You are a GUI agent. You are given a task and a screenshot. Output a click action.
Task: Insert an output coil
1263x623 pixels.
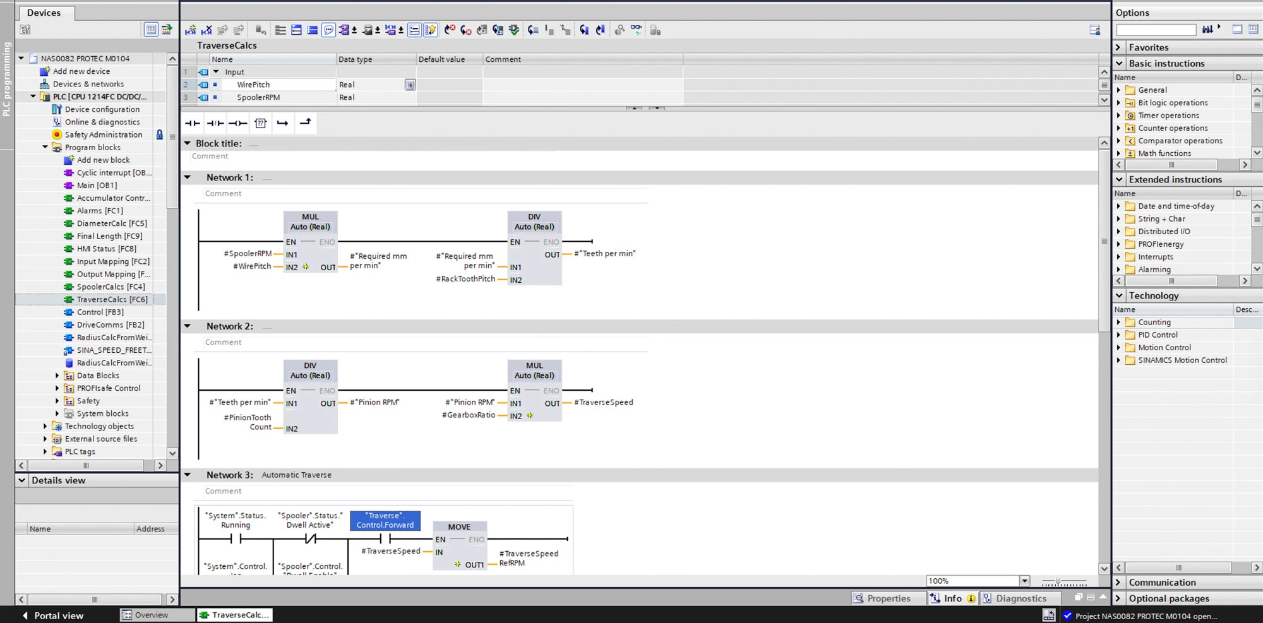(x=237, y=123)
